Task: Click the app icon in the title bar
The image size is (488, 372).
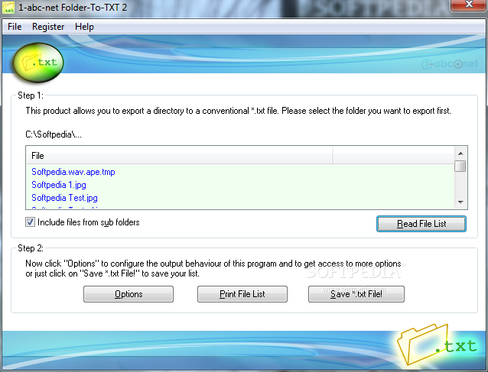Action: (x=8, y=8)
